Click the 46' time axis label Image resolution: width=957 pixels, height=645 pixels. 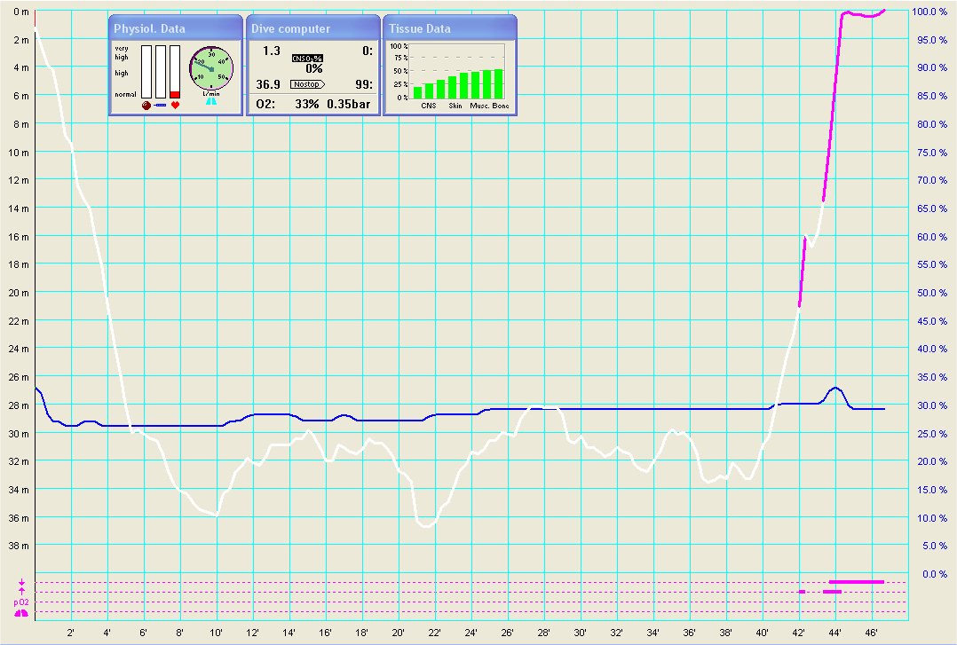872,633
